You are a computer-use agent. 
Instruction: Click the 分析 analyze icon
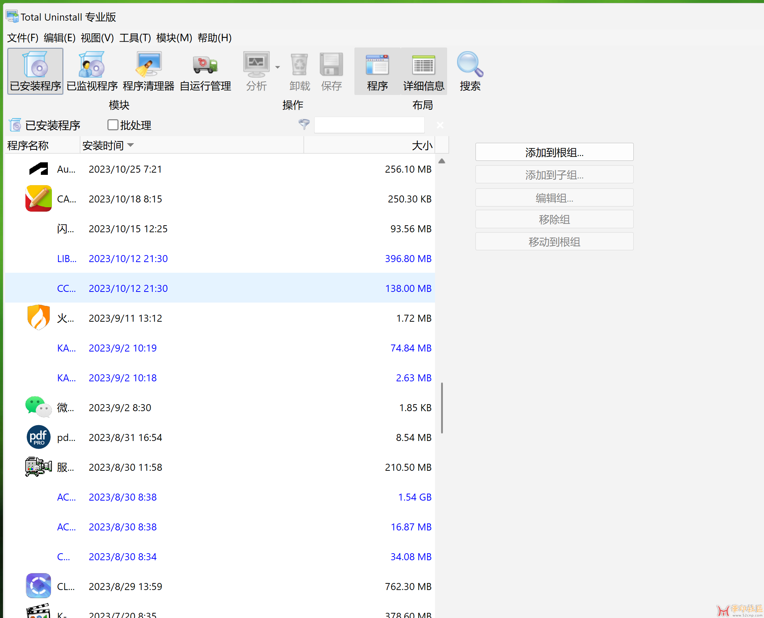coord(257,64)
